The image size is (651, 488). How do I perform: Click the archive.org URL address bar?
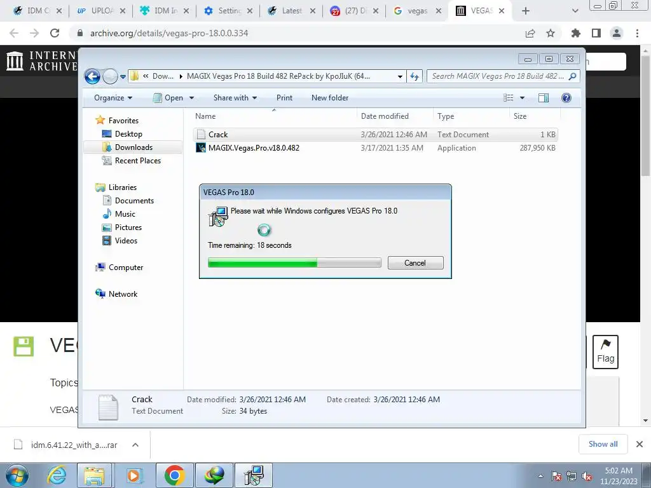(169, 33)
